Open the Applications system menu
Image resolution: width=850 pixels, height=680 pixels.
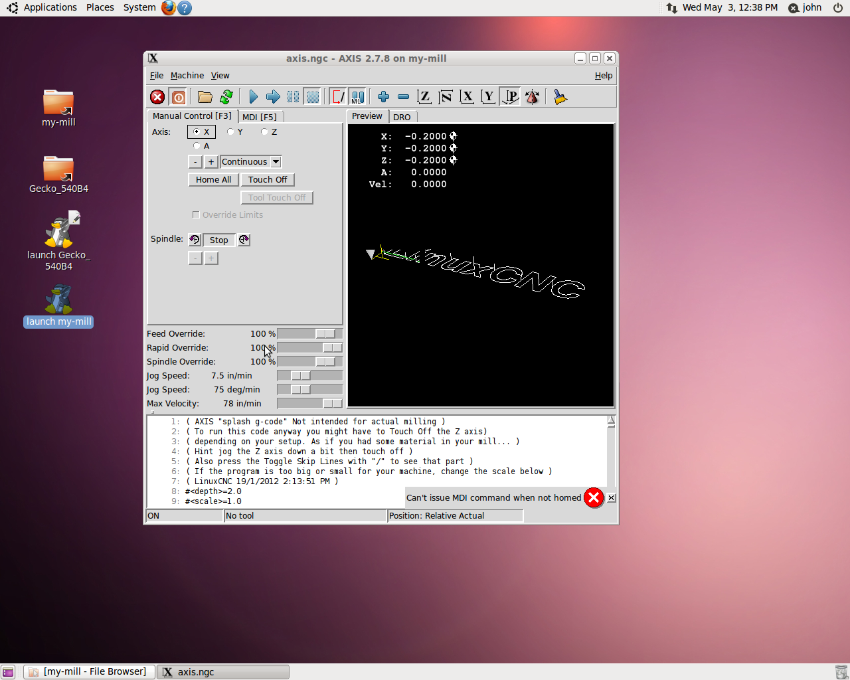coord(50,7)
